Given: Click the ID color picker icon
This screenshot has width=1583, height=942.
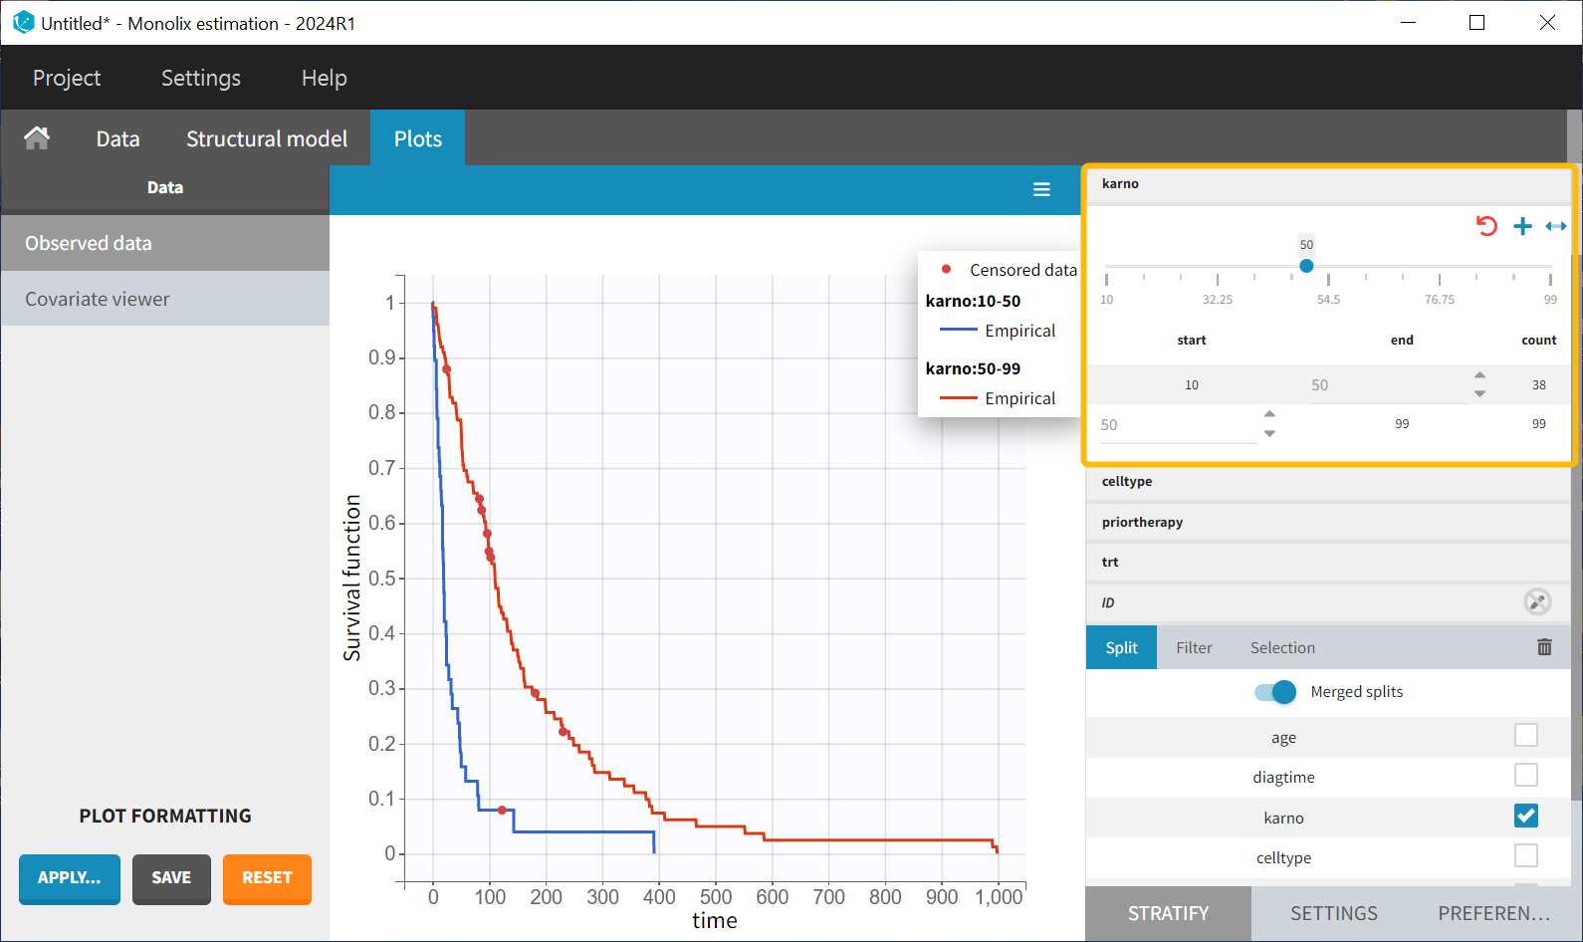Looking at the screenshot, I should [x=1537, y=601].
